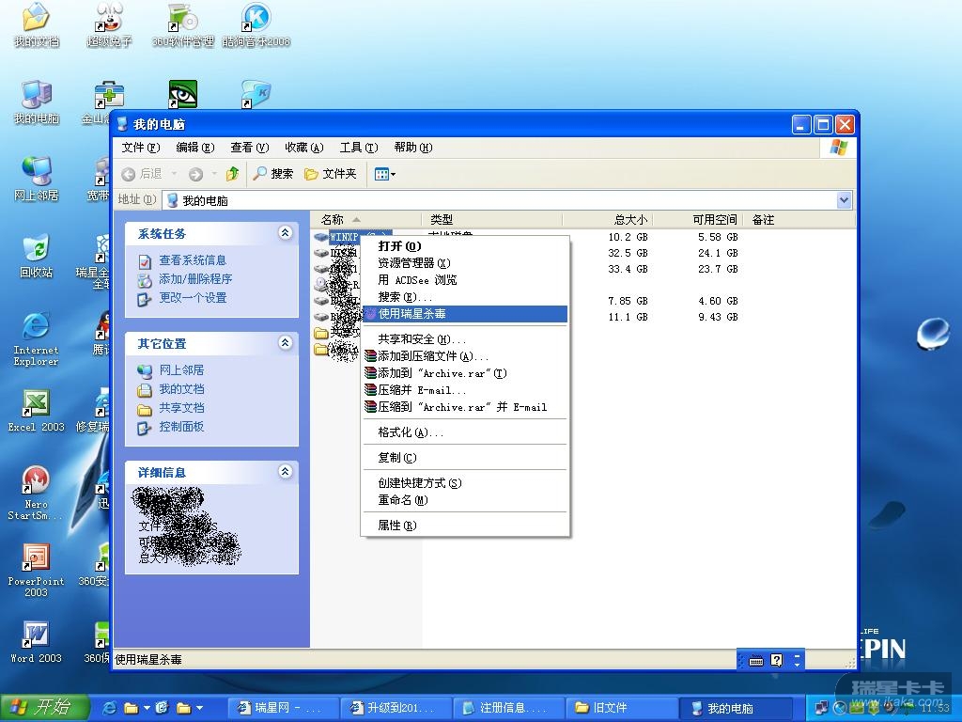Open the 控制面板 link
Viewport: 962px width, 722px height.
181,427
